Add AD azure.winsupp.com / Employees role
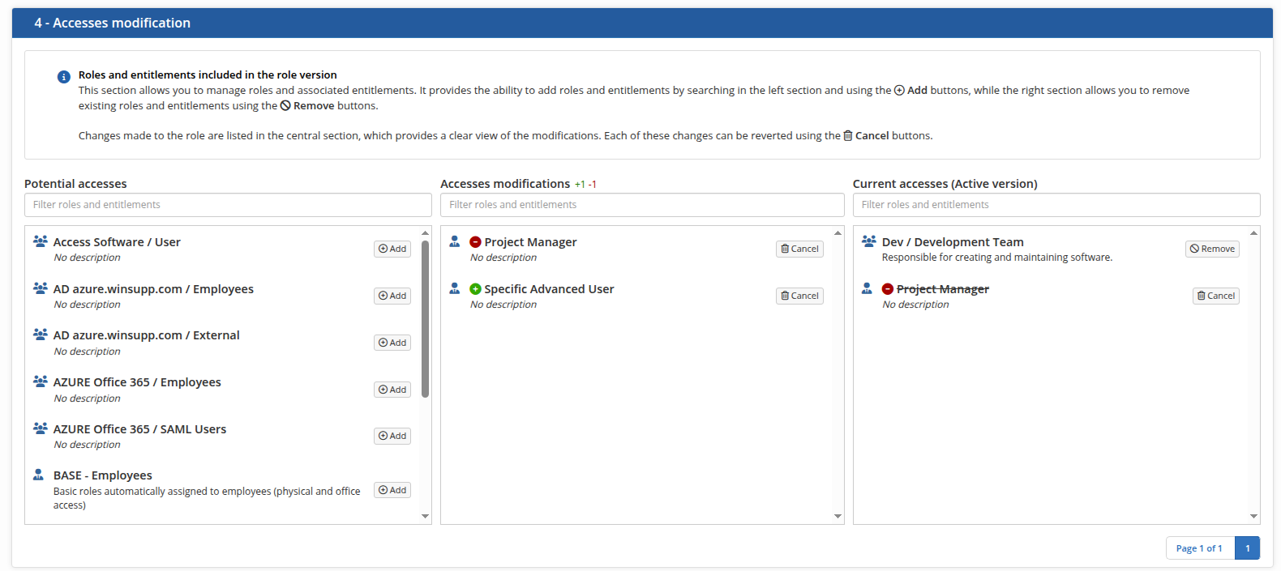This screenshot has height=571, width=1281. [392, 296]
